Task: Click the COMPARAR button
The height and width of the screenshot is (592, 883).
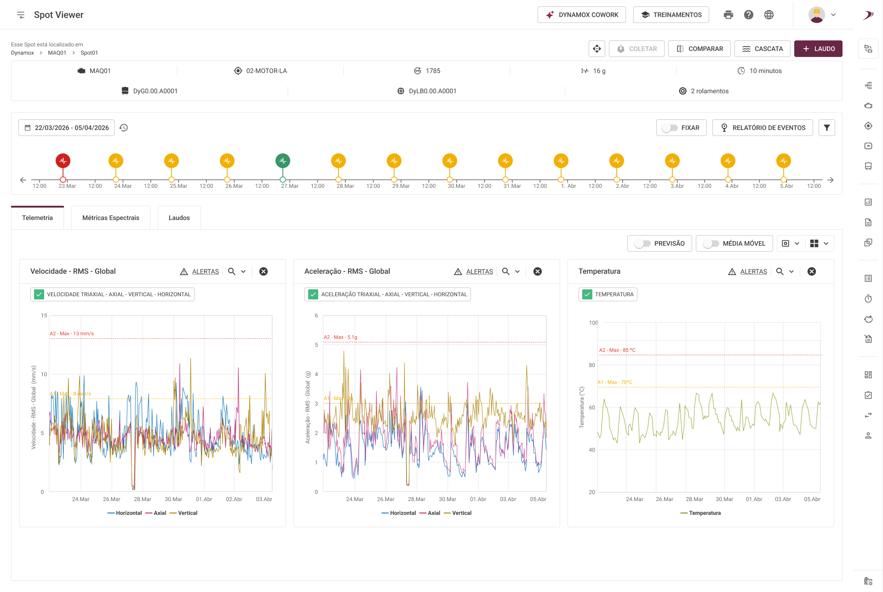Action: (700, 49)
